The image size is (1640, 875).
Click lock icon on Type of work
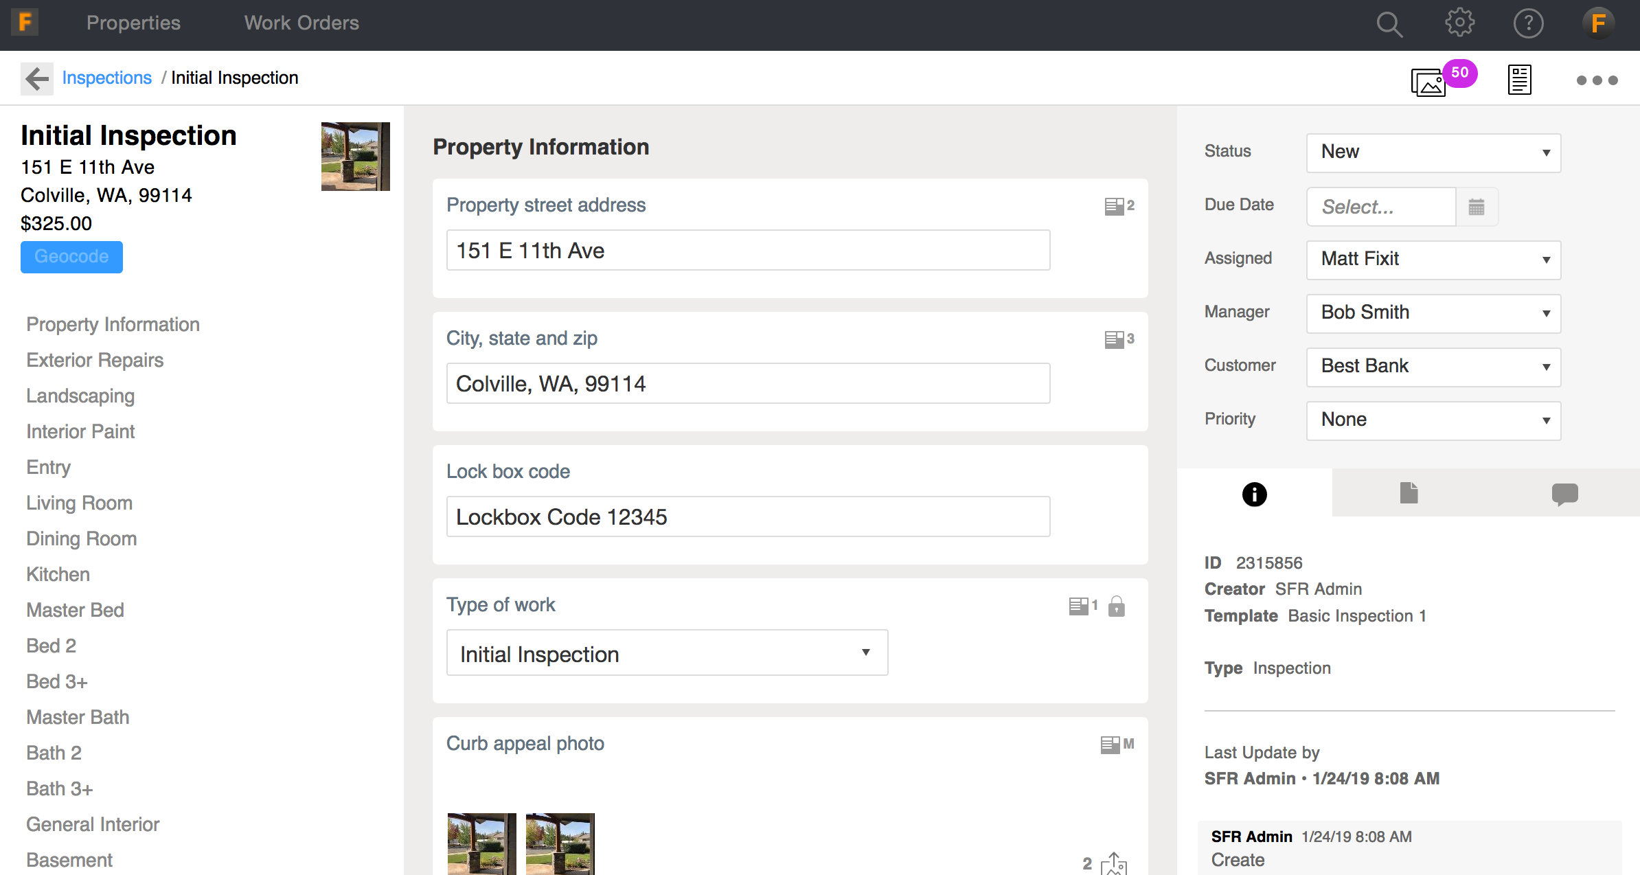pyautogui.click(x=1117, y=606)
